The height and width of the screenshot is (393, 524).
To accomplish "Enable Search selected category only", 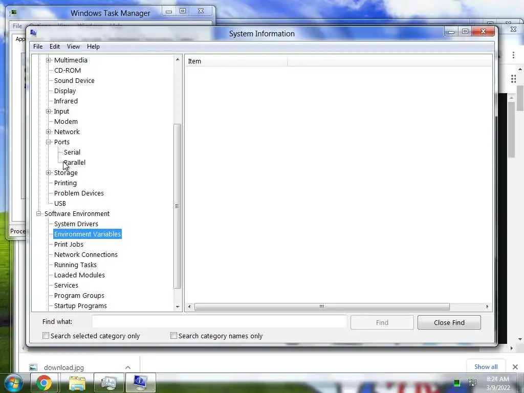I will [x=46, y=336].
